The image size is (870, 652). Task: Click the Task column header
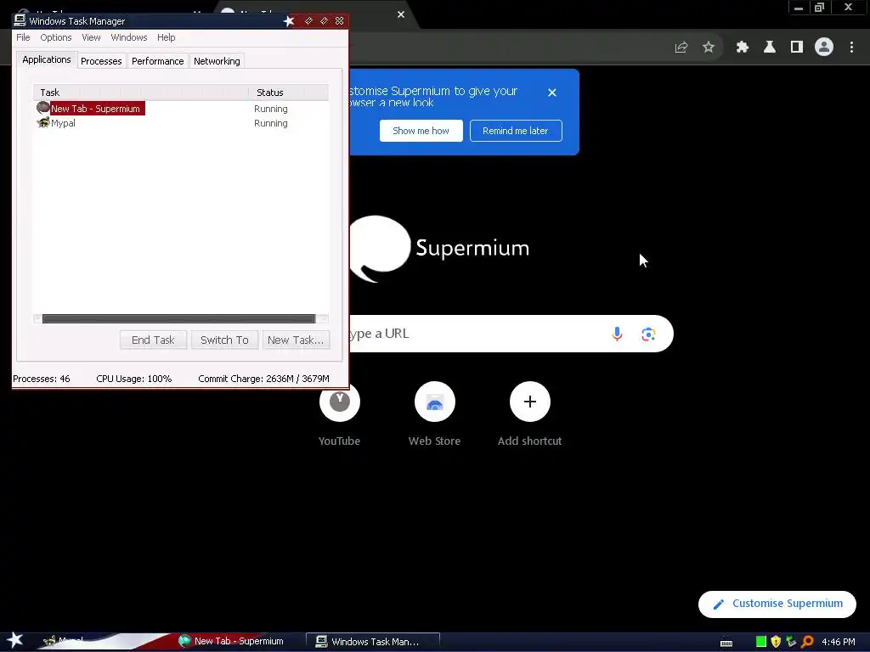[141, 92]
